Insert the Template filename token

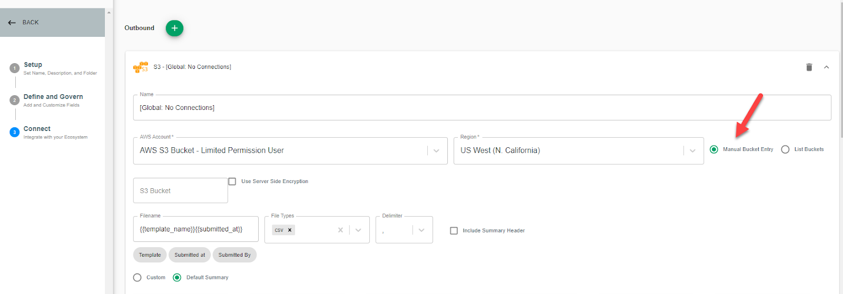point(150,255)
